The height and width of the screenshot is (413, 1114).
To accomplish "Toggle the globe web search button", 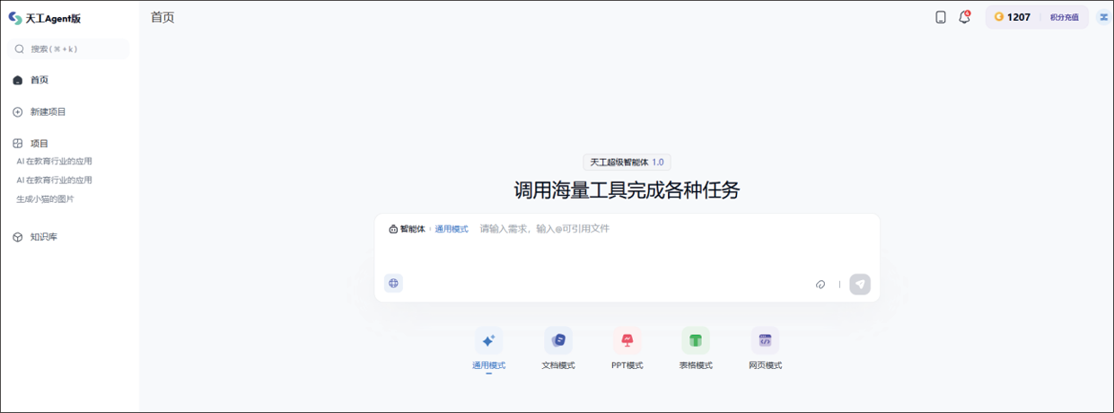I will [x=393, y=284].
